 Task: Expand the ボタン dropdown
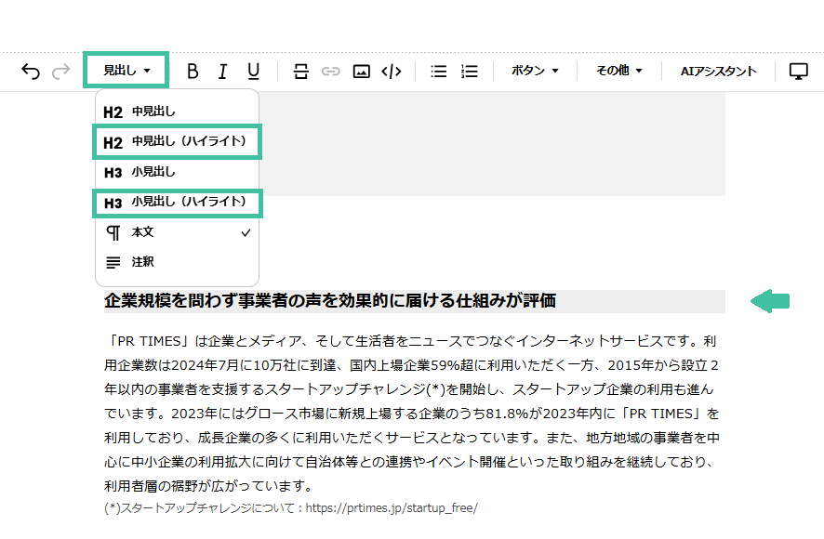(x=535, y=71)
